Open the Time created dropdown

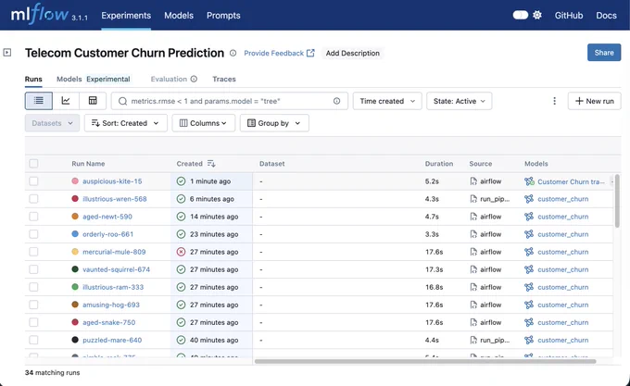[387, 101]
